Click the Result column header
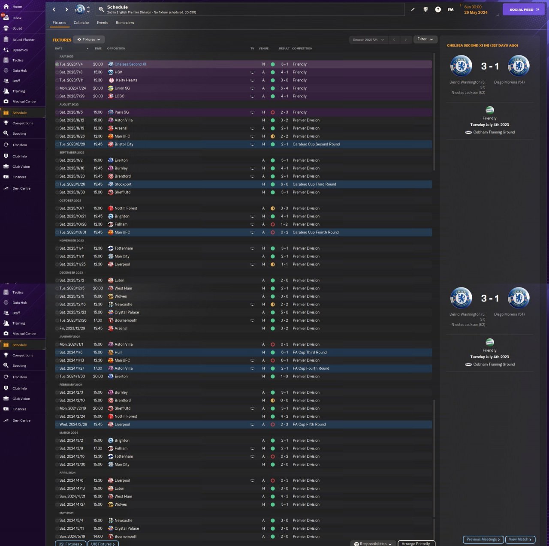Screen dimensions: 549x546 pyautogui.click(x=284, y=48)
